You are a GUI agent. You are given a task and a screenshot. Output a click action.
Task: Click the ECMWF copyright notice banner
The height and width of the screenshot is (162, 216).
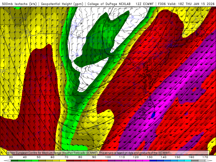click(x=108, y=153)
